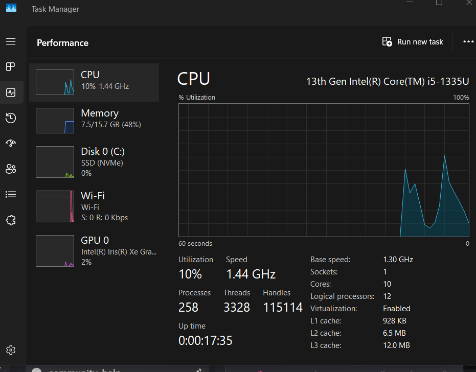Screen dimensions: 476x372
Task: Click the GPU 0 mini graph thumbnail
Action: [x=55, y=251]
